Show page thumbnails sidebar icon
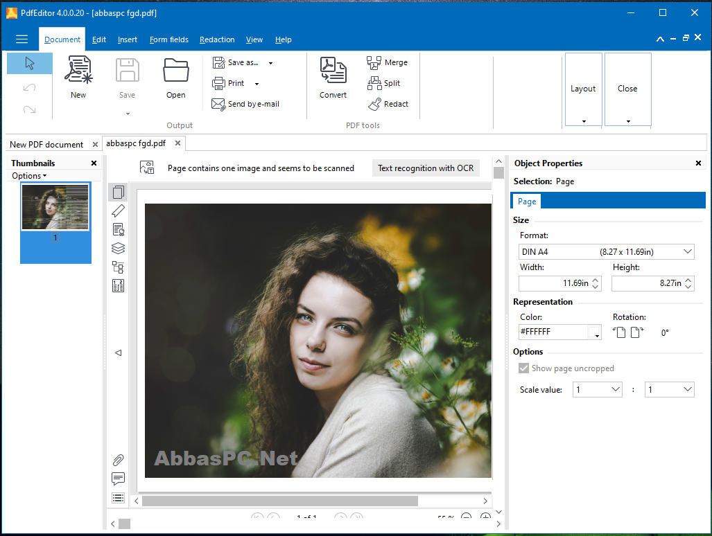The image size is (712, 536). (118, 193)
